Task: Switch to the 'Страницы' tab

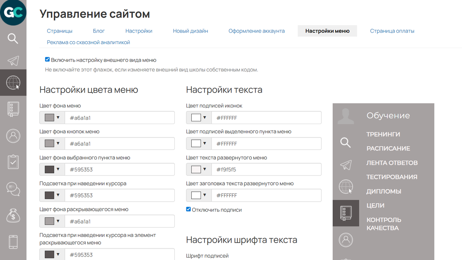Action: [x=60, y=31]
